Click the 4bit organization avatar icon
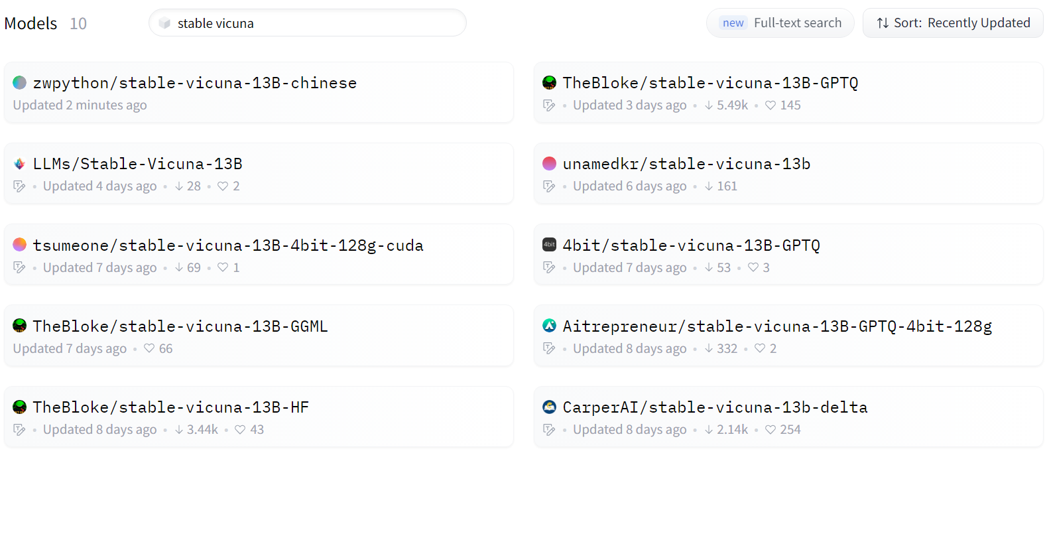 coord(549,245)
